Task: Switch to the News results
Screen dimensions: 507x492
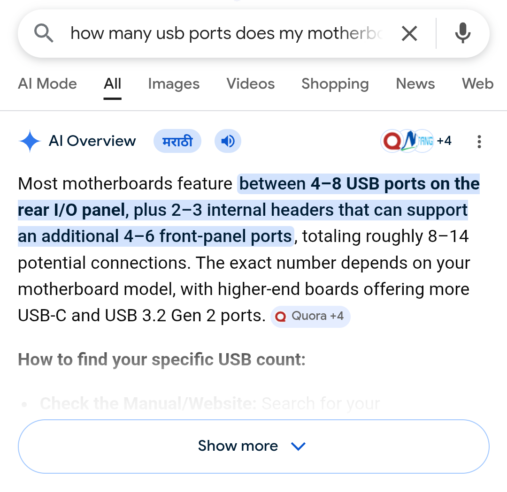Action: click(415, 84)
